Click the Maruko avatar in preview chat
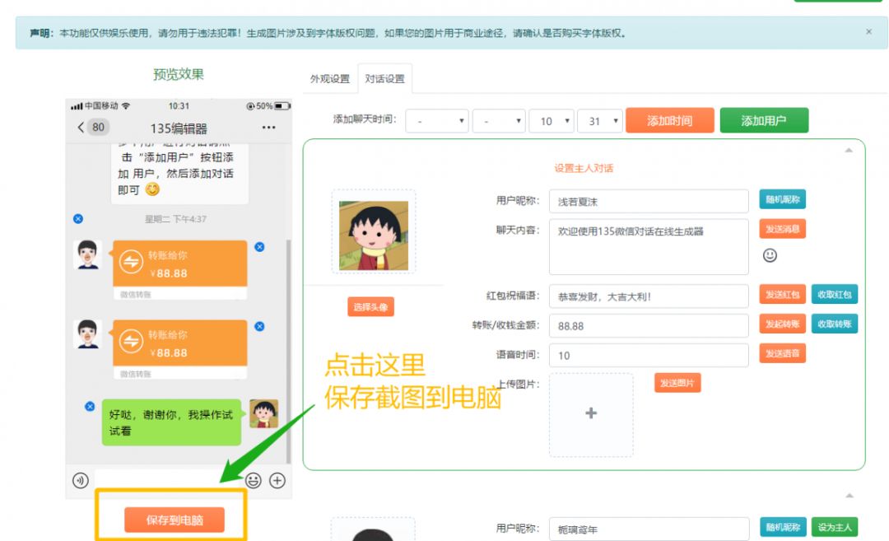889x541 pixels. [264, 413]
